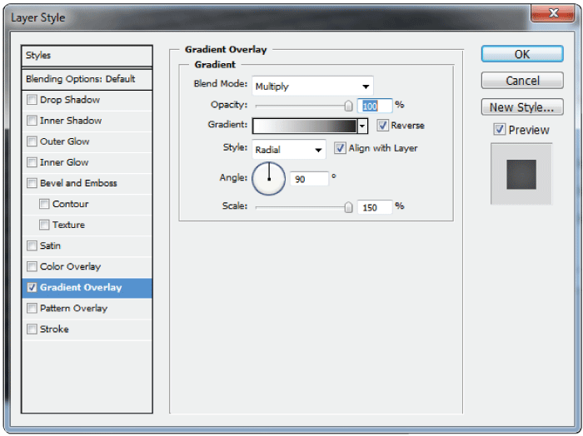
Task: Open the gradient editor swatch
Action: click(305, 126)
